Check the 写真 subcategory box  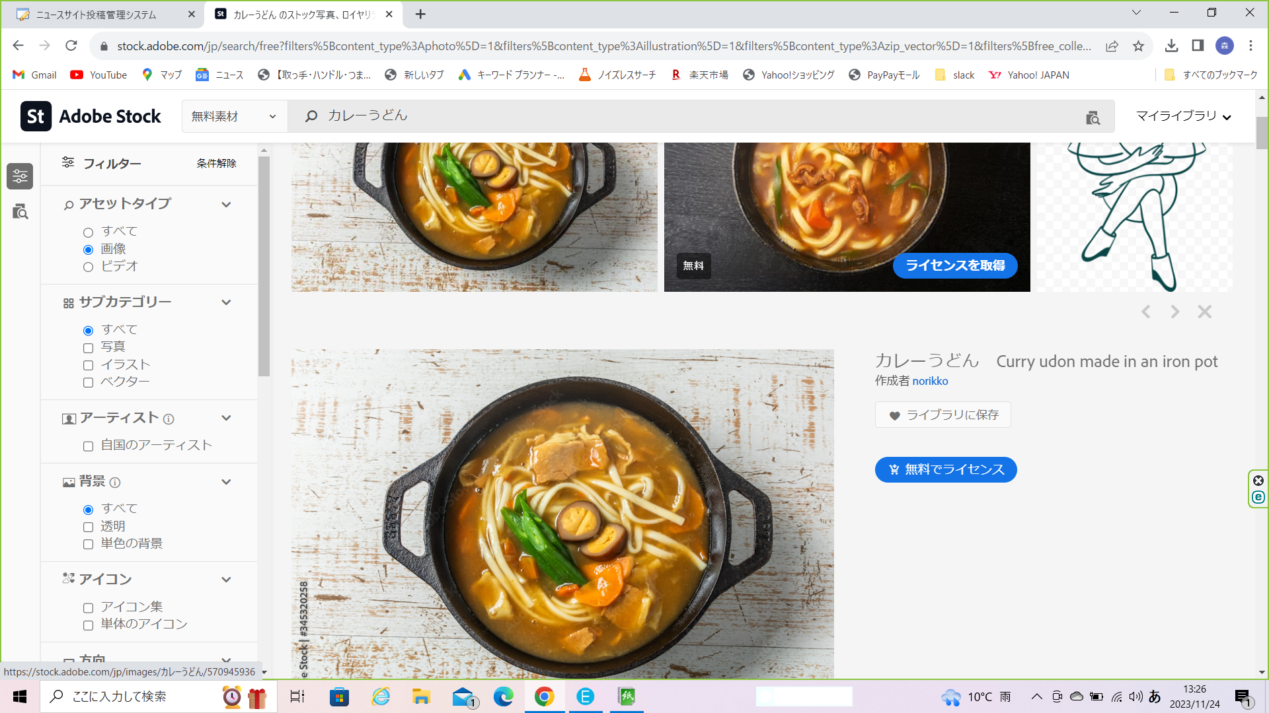[88, 348]
